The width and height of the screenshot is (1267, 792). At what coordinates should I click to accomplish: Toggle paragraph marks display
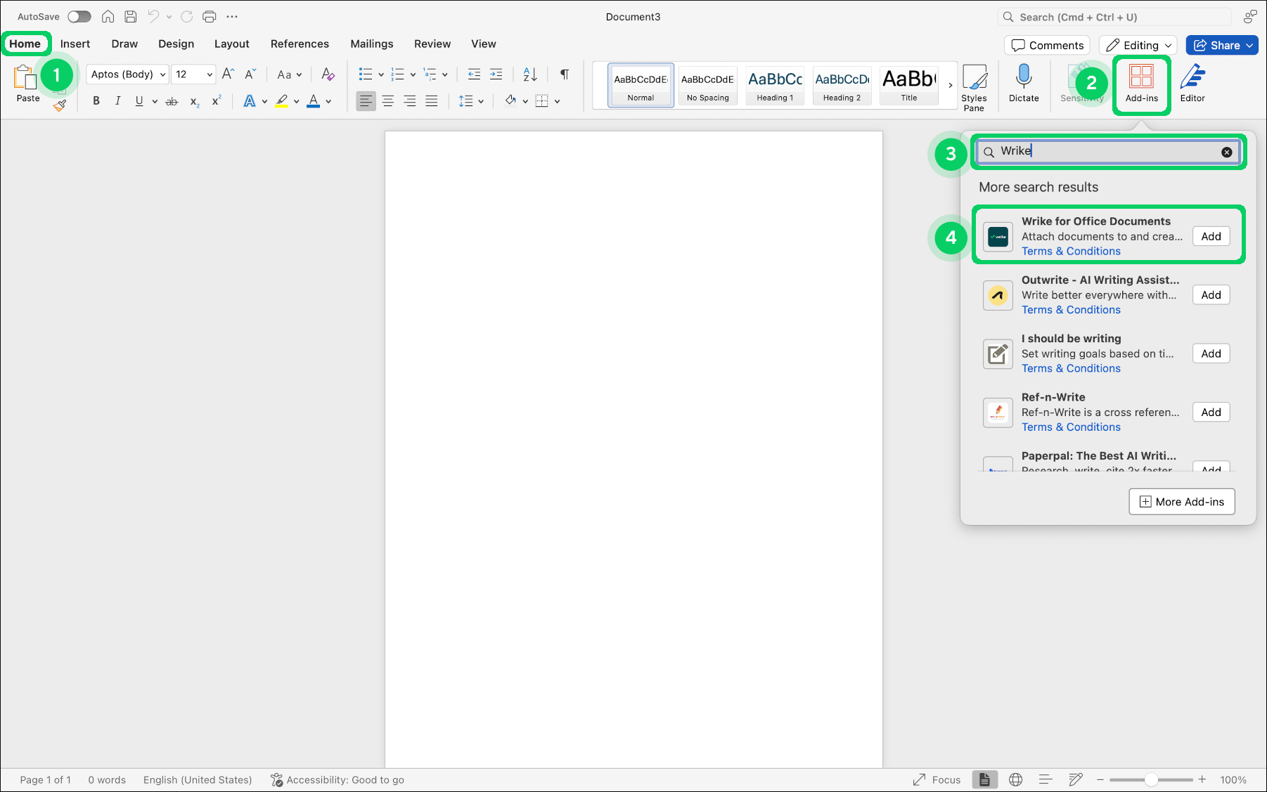pos(564,74)
